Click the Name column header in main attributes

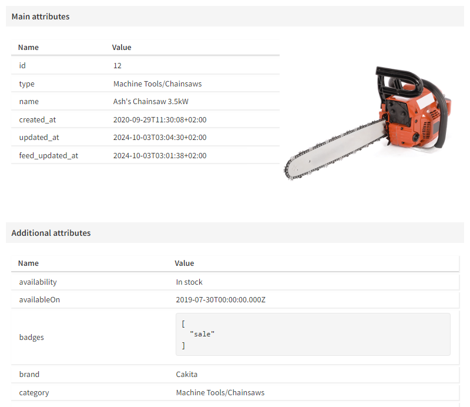28,47
